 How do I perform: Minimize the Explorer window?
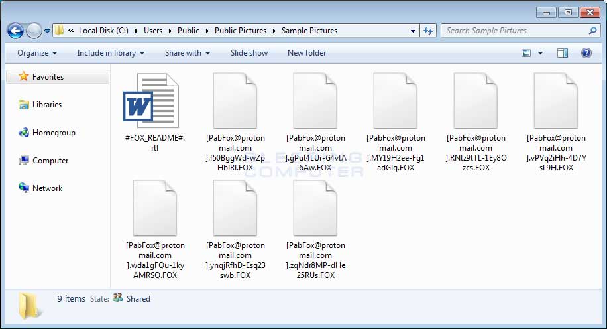(x=546, y=13)
